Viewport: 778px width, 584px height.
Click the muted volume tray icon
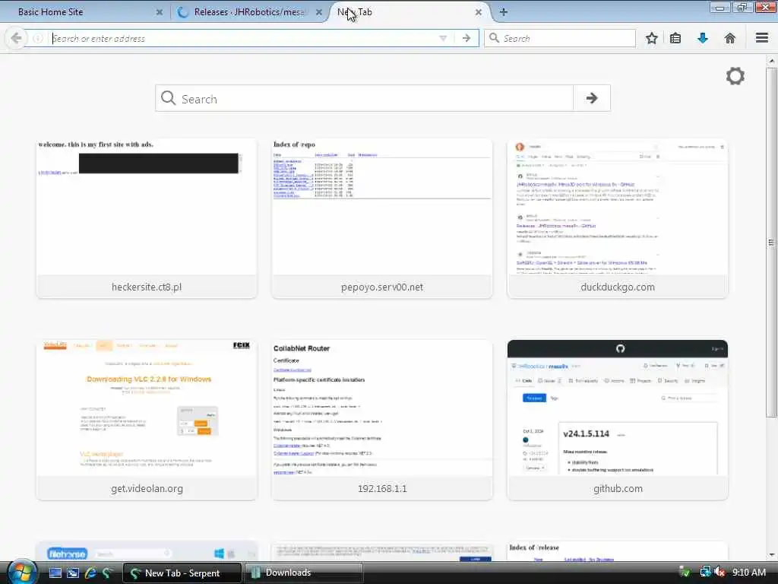(x=719, y=572)
